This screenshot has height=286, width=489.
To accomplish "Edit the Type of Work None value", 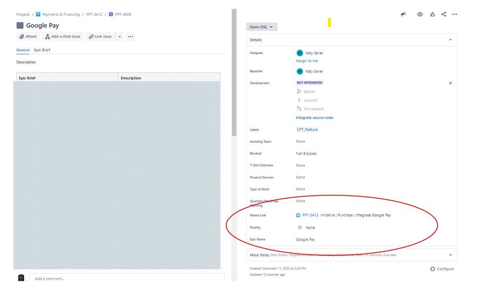I will pyautogui.click(x=301, y=189).
